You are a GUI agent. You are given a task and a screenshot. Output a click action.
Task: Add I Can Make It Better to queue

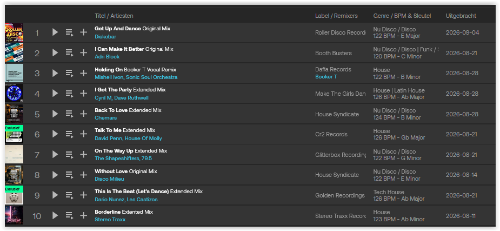(x=70, y=52)
